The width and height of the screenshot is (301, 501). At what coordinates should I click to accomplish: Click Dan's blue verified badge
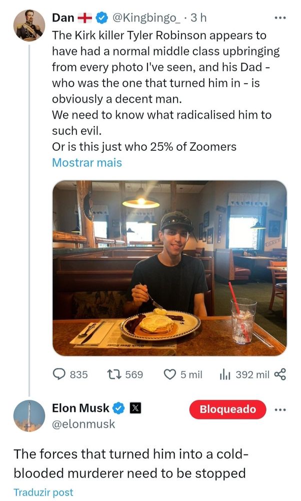(x=101, y=18)
